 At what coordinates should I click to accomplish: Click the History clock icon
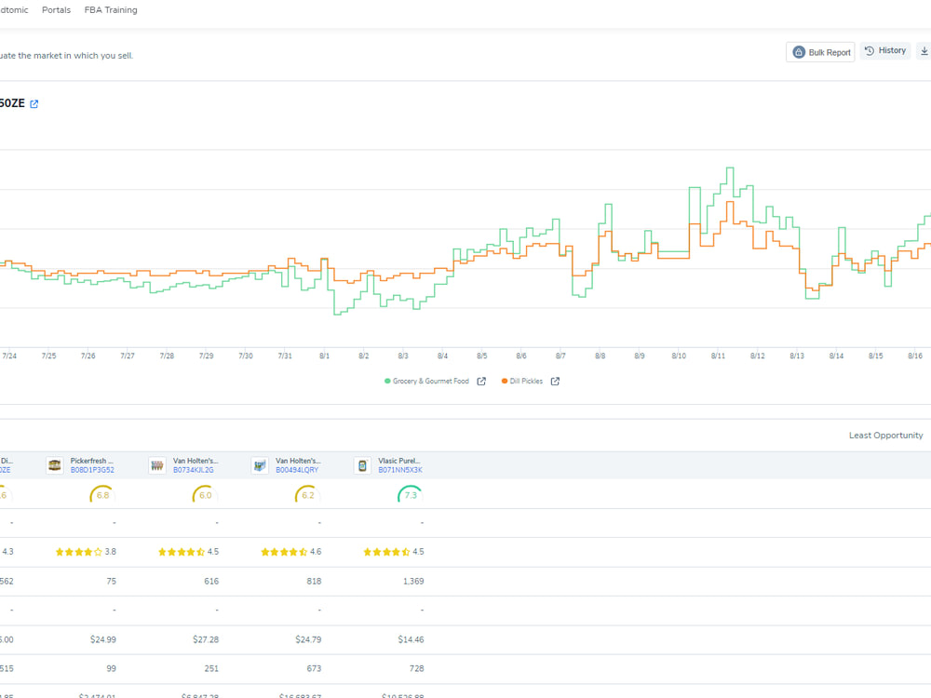[870, 50]
